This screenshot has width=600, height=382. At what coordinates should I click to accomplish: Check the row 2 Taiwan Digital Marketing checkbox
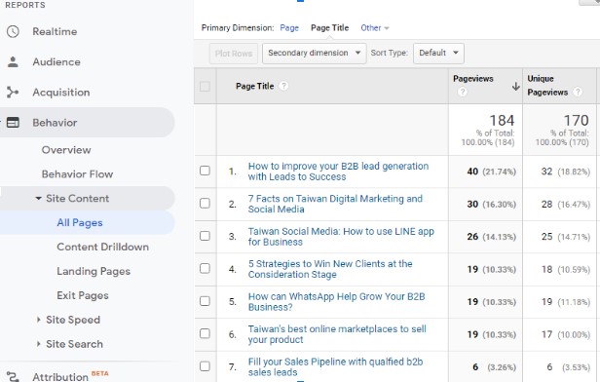(205, 203)
